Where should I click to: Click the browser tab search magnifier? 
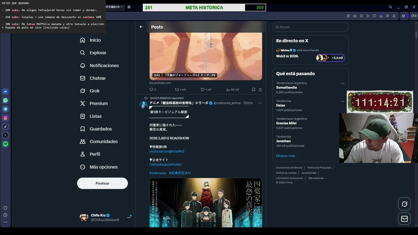click(x=390, y=7)
